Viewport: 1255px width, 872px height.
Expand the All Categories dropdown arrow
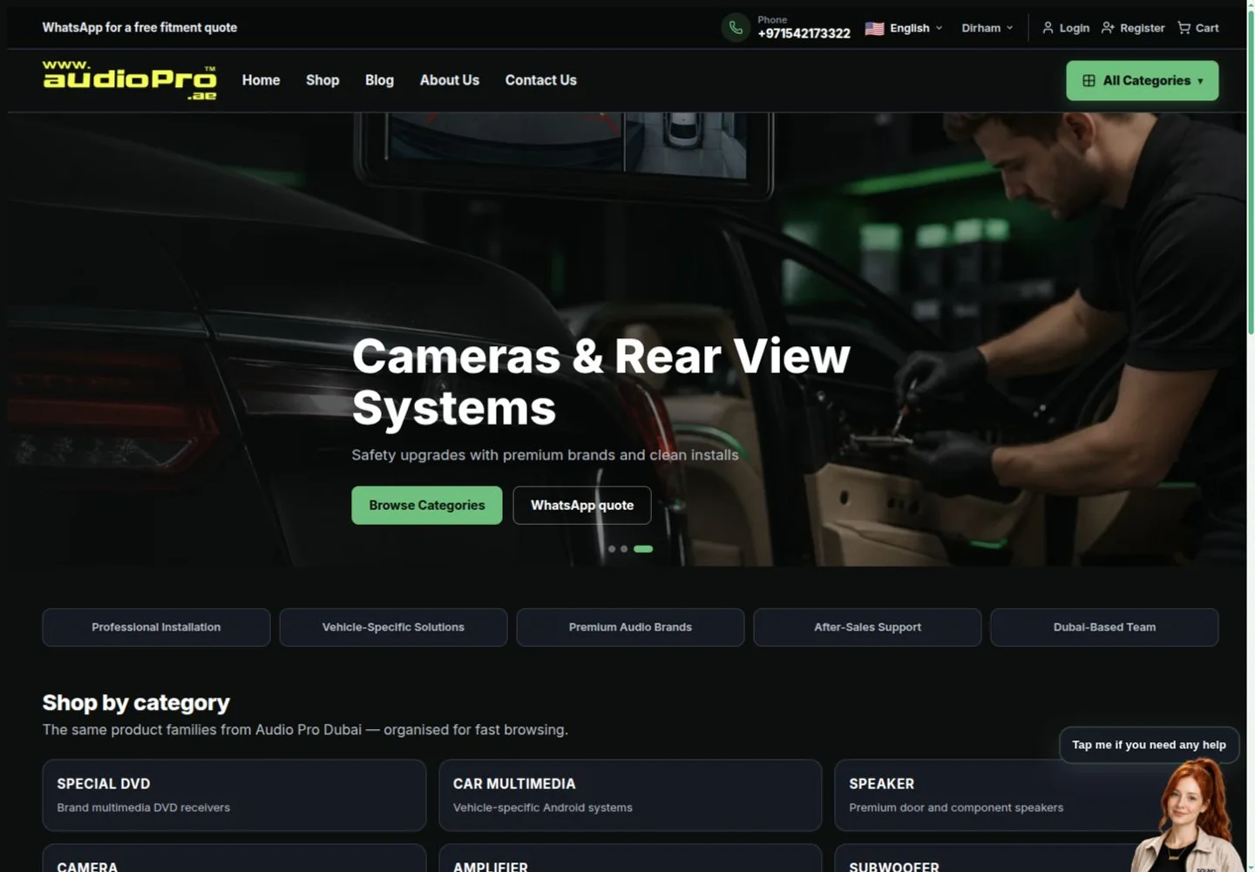click(1200, 81)
